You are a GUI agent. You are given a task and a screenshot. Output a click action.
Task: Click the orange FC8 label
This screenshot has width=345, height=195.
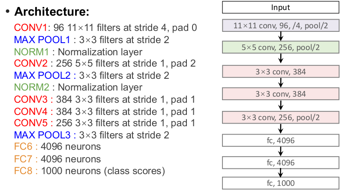pos(23,170)
